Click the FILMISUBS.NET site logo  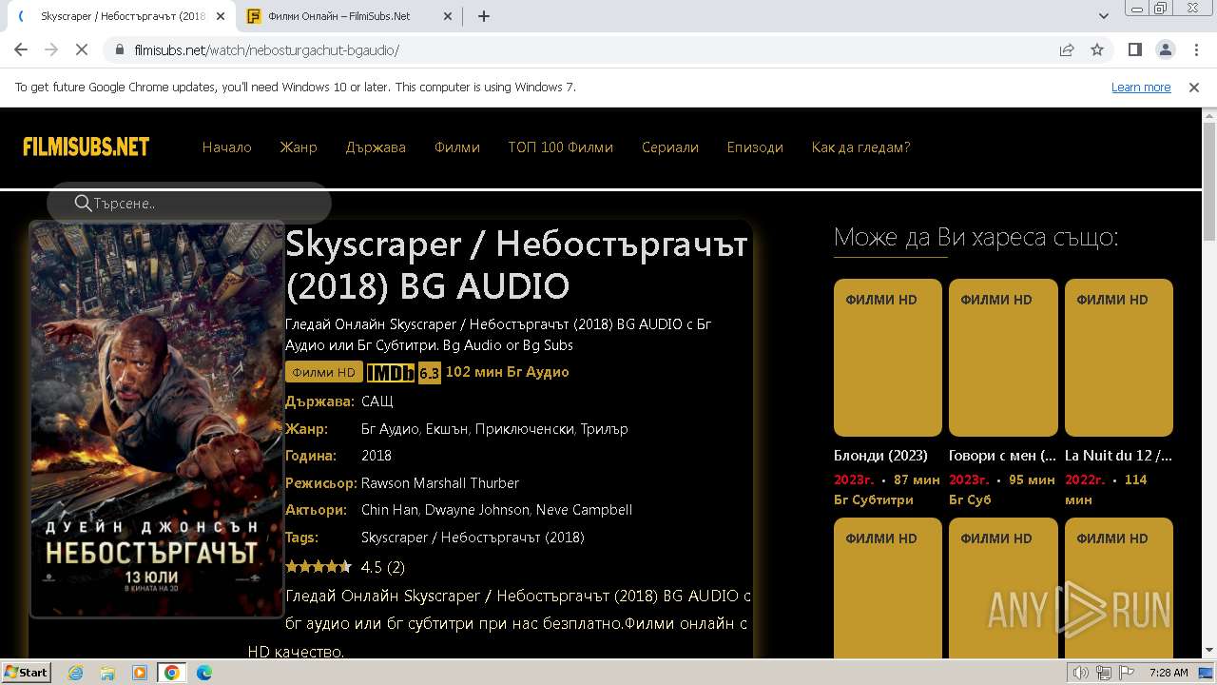pyautogui.click(x=87, y=147)
